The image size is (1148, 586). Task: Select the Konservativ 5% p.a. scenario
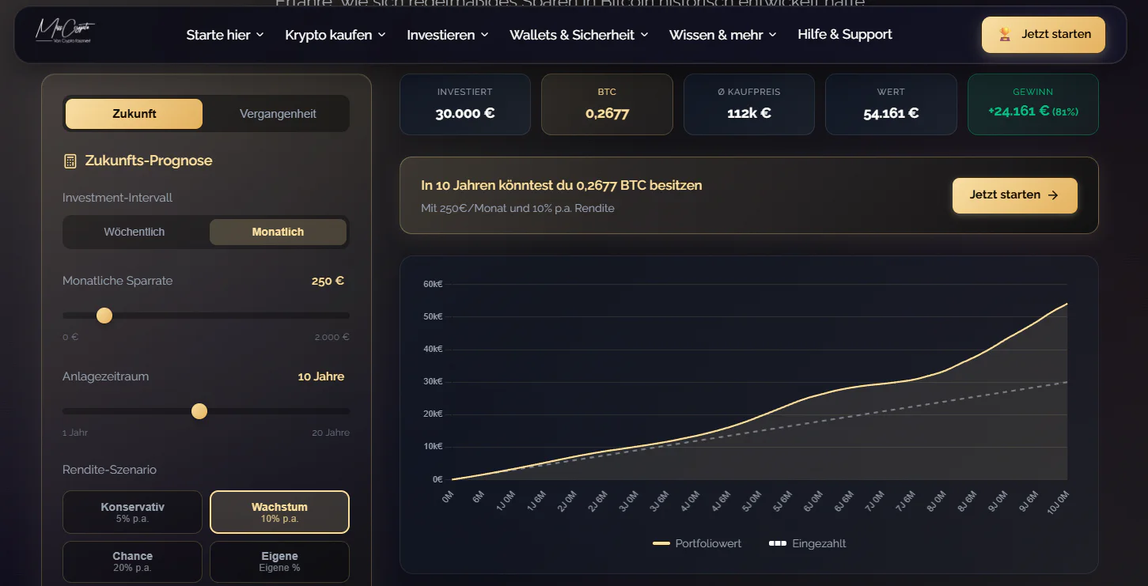[x=133, y=512]
